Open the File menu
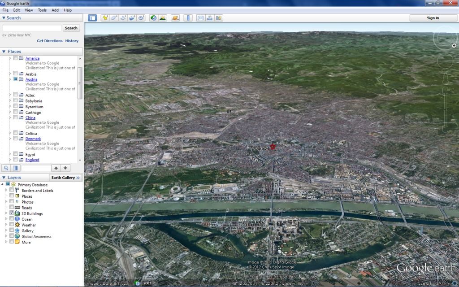 click(x=5, y=10)
